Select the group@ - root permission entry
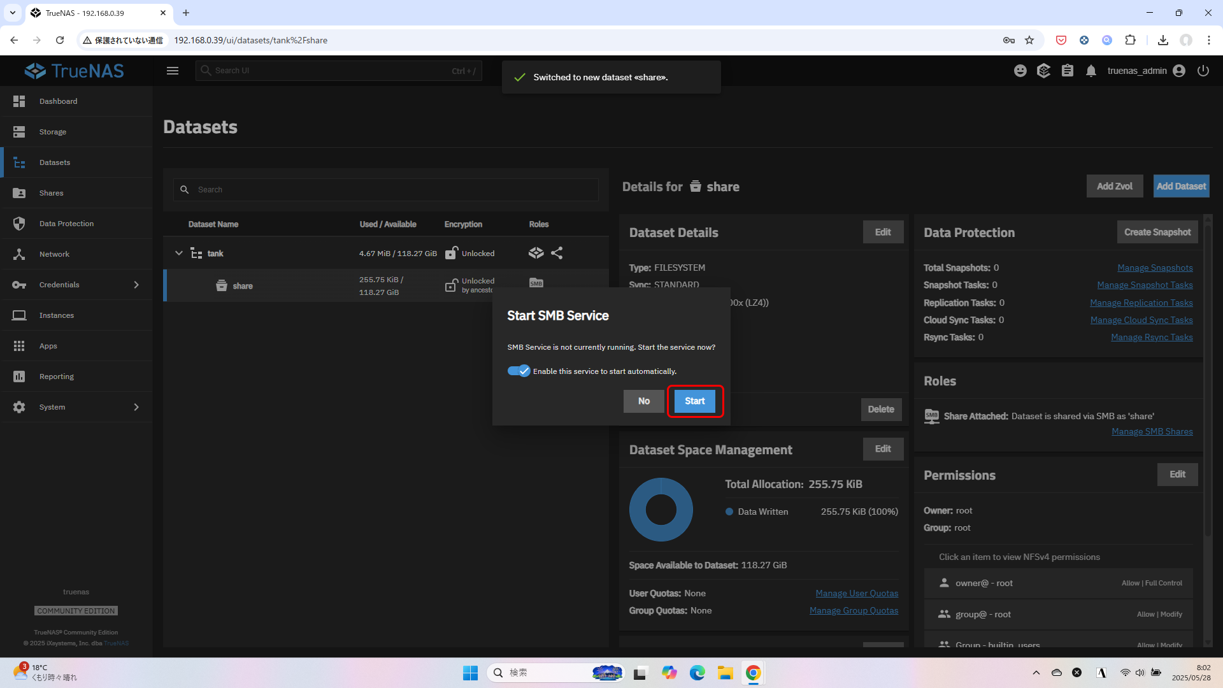Viewport: 1223px width, 688px height. click(x=1058, y=615)
